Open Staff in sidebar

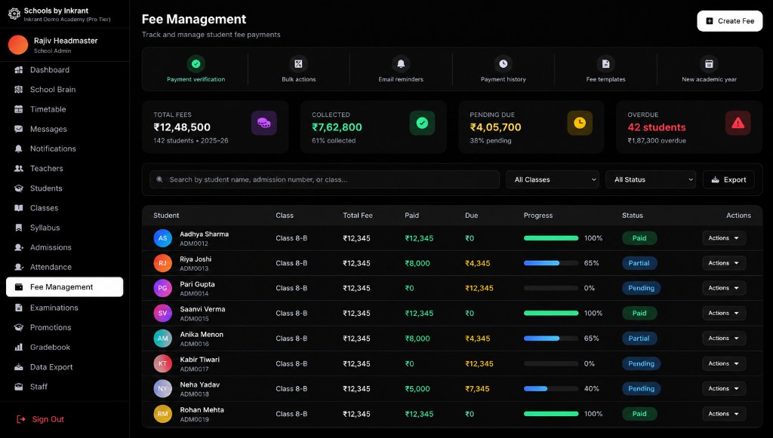[65, 386]
